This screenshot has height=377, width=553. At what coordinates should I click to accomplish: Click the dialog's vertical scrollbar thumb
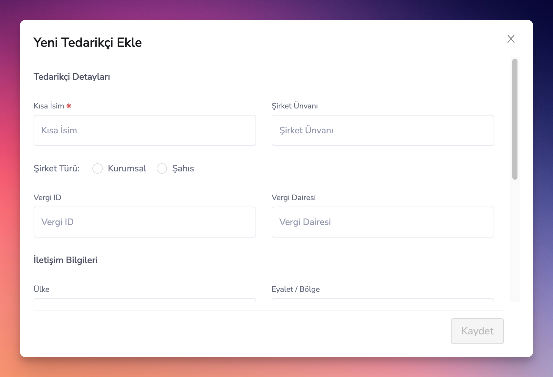coord(515,119)
